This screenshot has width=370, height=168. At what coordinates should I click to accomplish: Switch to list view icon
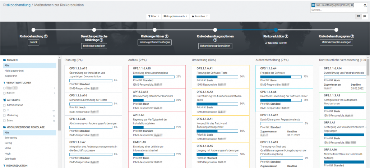click(x=365, y=17)
